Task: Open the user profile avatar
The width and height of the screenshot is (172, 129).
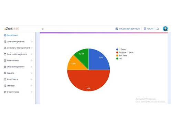Action: tap(165, 29)
